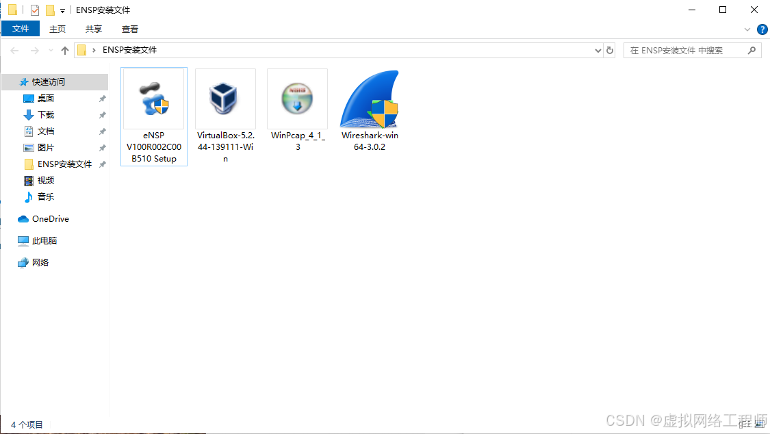Click the properties checkmark icon in title bar
770x434 pixels.
click(x=34, y=10)
